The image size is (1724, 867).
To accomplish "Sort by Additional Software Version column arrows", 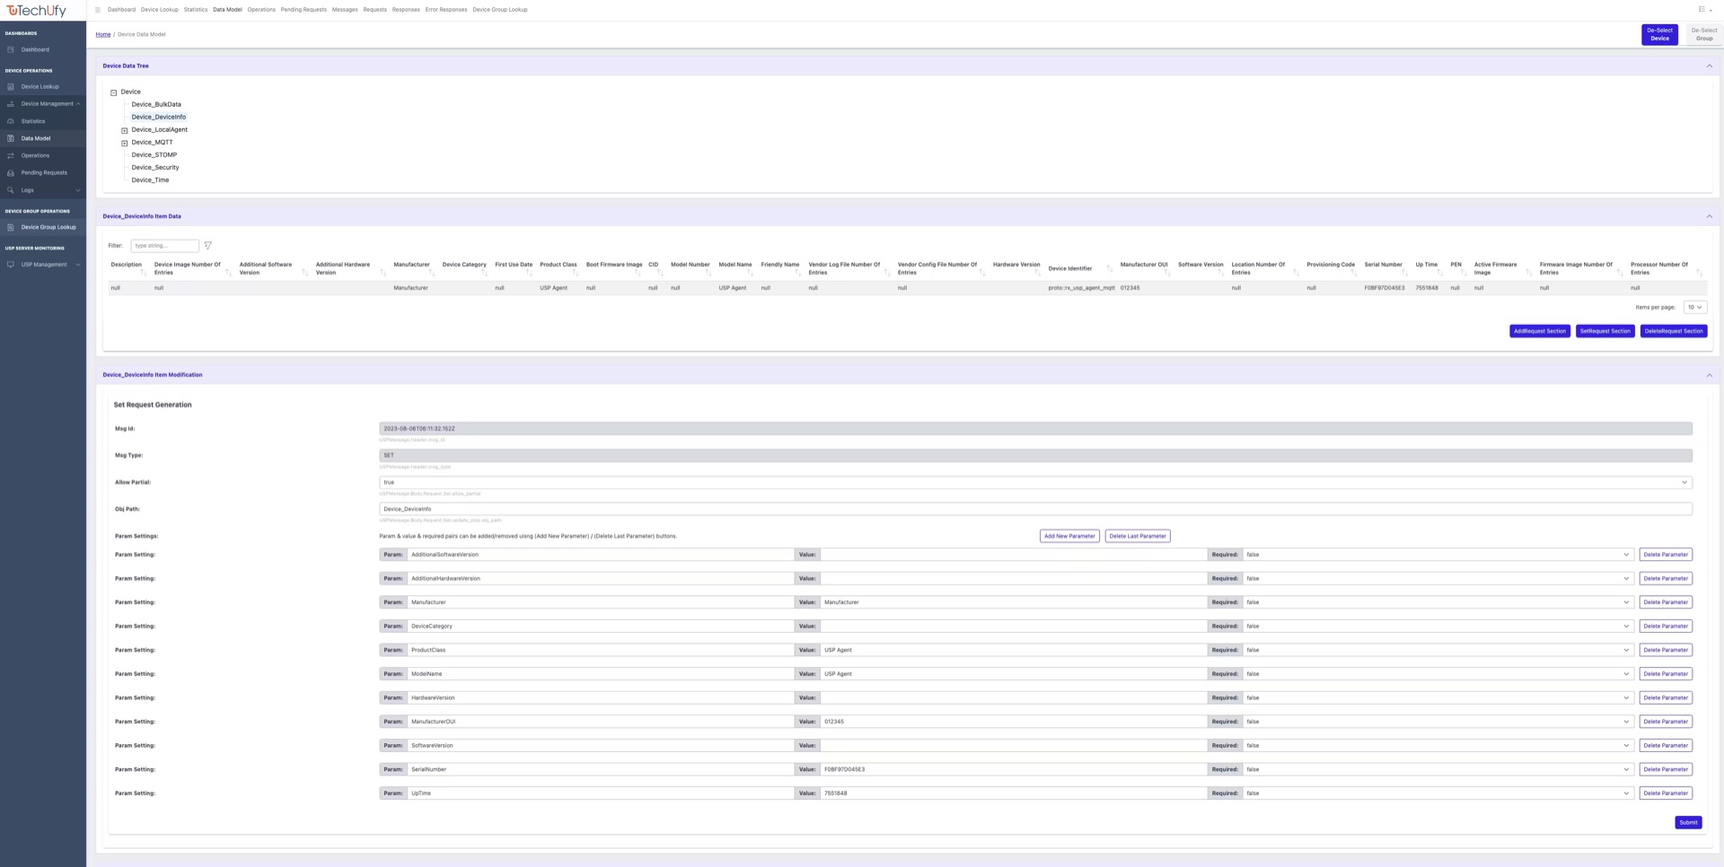I will point(304,272).
